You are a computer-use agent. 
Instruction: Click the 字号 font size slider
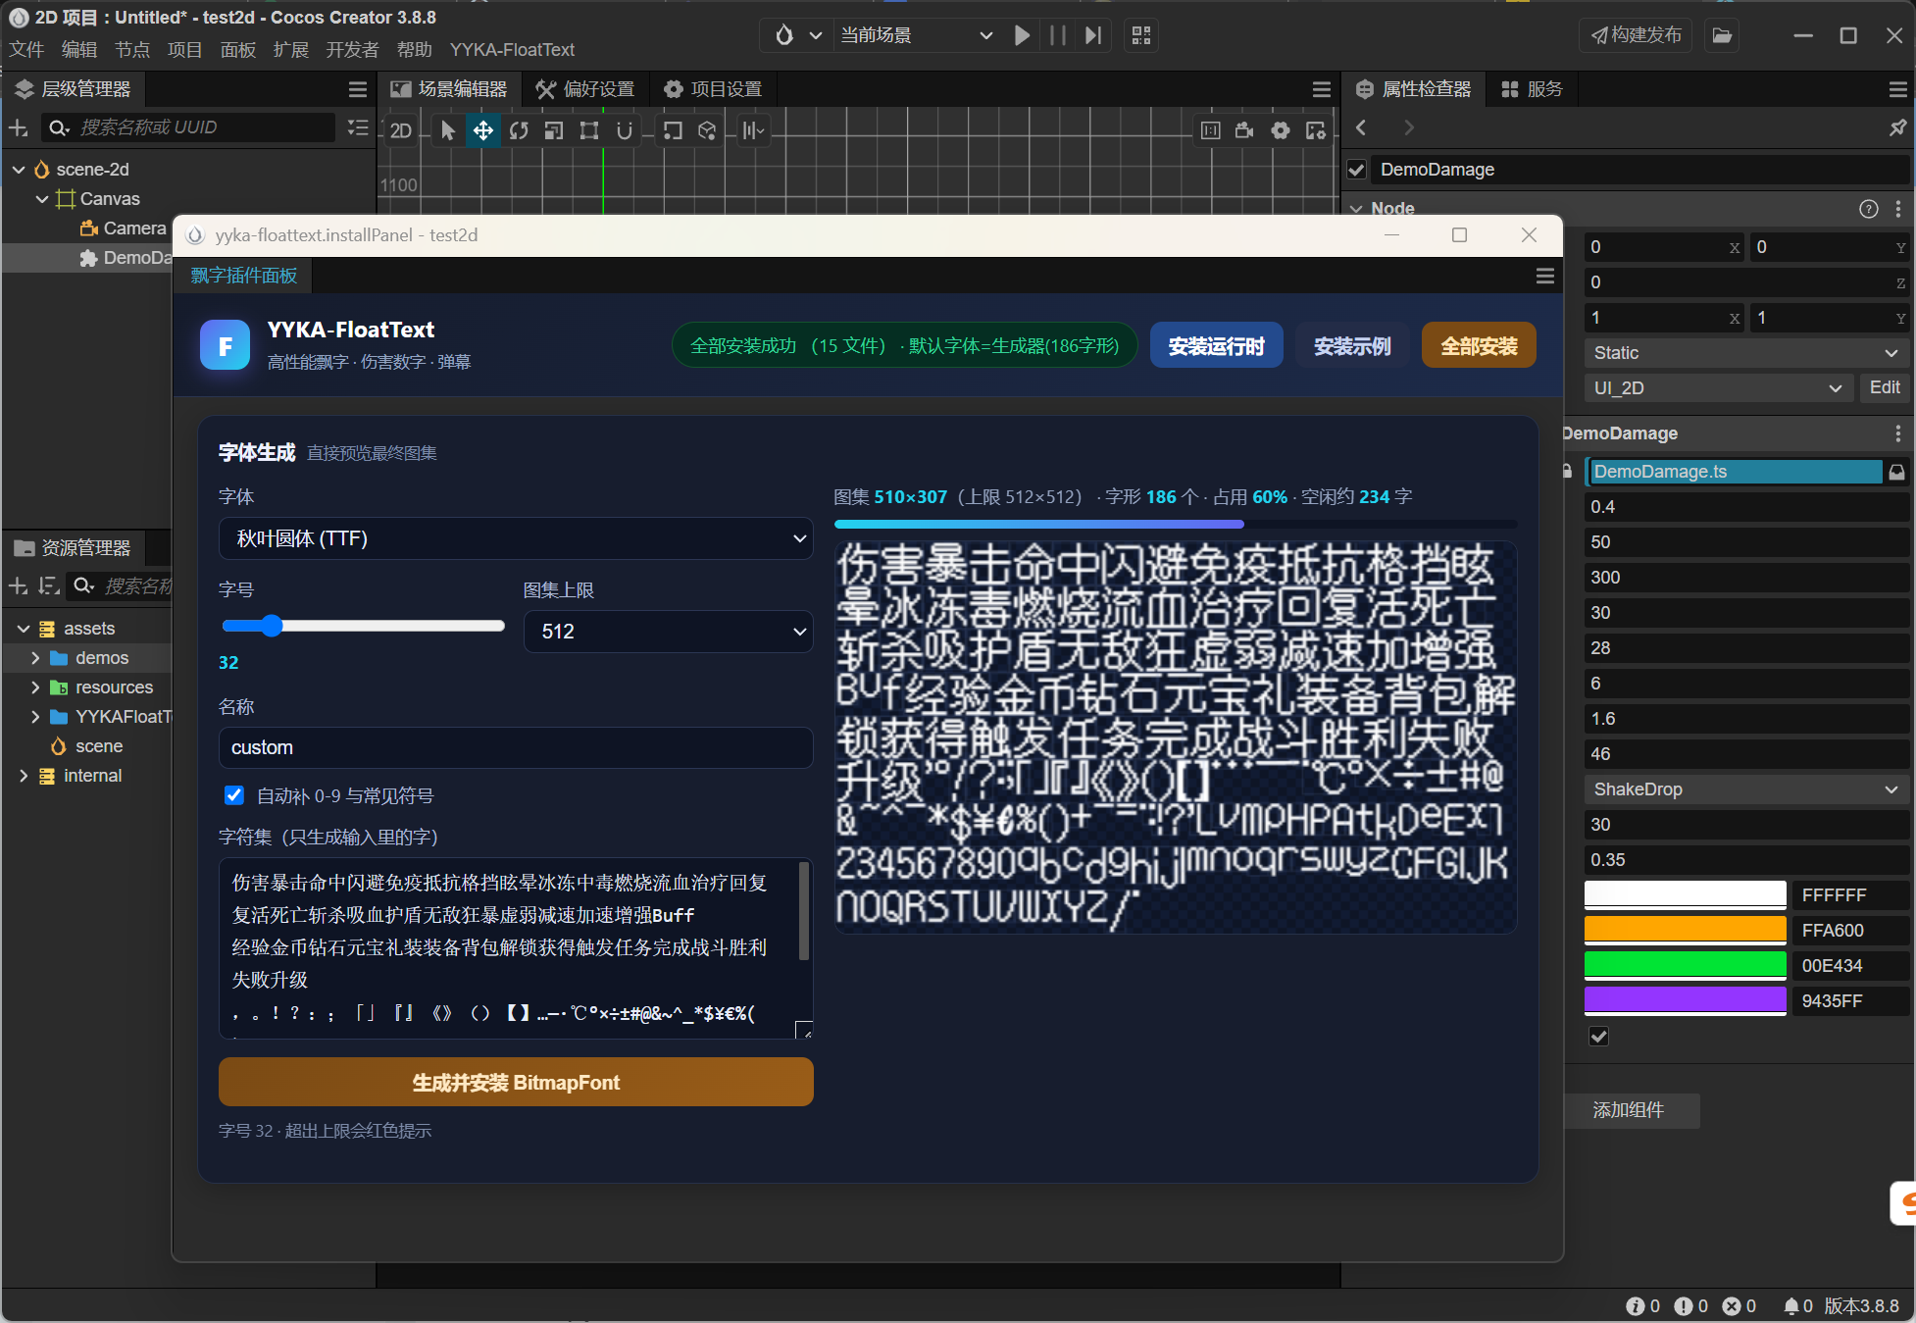(x=363, y=626)
